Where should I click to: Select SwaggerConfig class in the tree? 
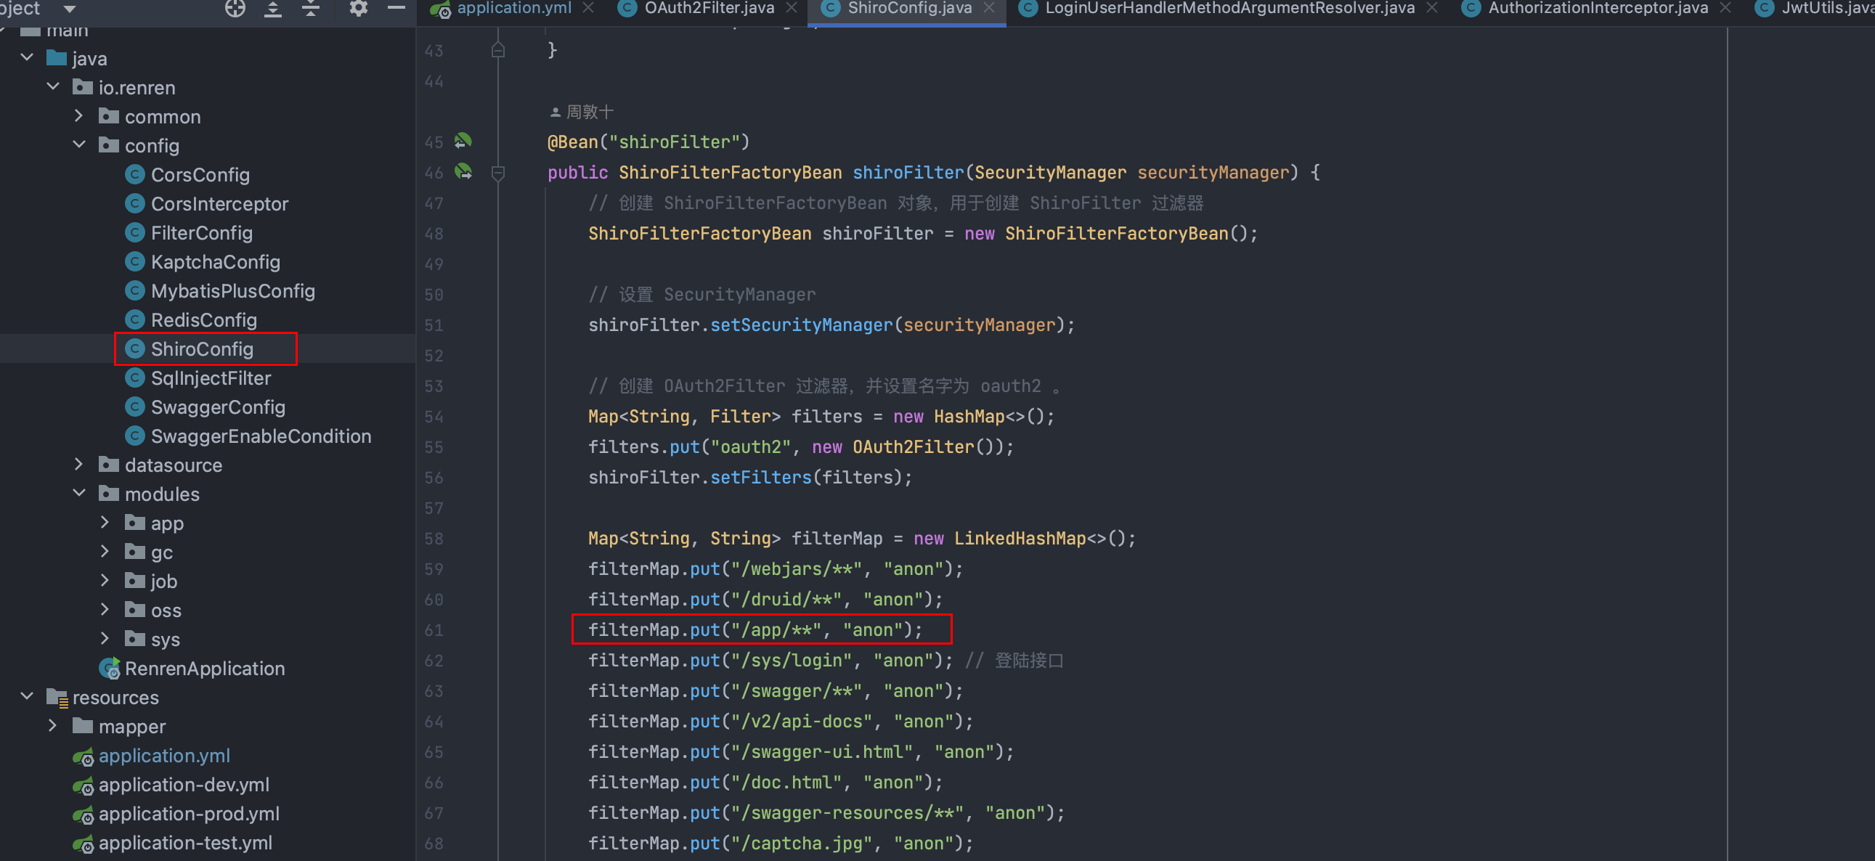click(x=218, y=407)
